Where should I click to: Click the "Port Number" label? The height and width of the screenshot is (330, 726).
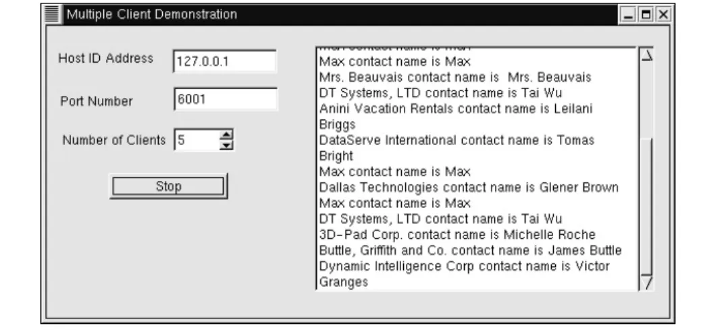tap(97, 101)
